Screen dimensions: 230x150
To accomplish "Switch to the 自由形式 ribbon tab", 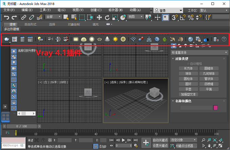I will click(31, 24).
